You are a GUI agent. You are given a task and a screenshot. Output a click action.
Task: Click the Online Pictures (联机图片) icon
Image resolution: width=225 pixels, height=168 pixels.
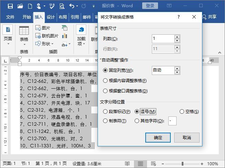tap(38, 36)
